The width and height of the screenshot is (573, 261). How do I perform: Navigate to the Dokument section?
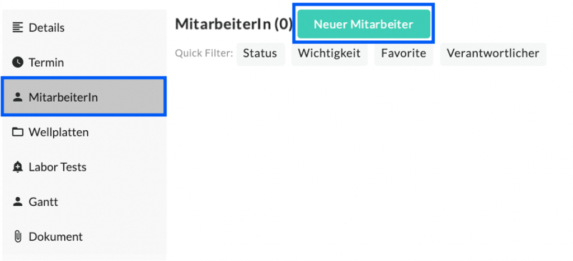pyautogui.click(x=55, y=236)
